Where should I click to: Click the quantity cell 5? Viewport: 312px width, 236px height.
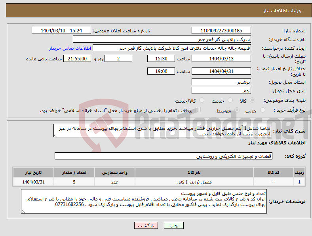pos(74,182)
